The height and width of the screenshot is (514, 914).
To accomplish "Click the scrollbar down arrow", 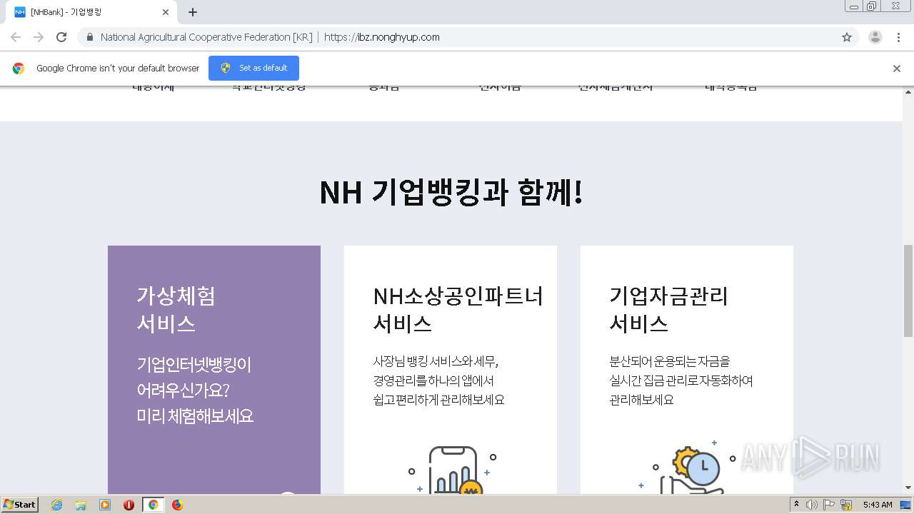I will [x=908, y=488].
